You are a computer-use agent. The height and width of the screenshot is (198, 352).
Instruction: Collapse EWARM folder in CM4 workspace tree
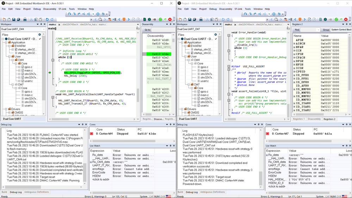9,46
